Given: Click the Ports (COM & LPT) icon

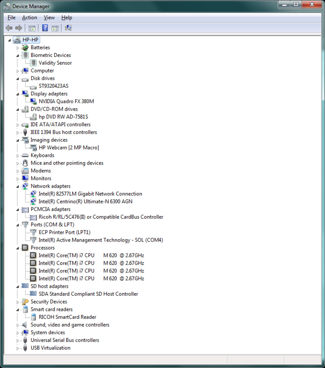Looking at the screenshot, I should coord(25,225).
